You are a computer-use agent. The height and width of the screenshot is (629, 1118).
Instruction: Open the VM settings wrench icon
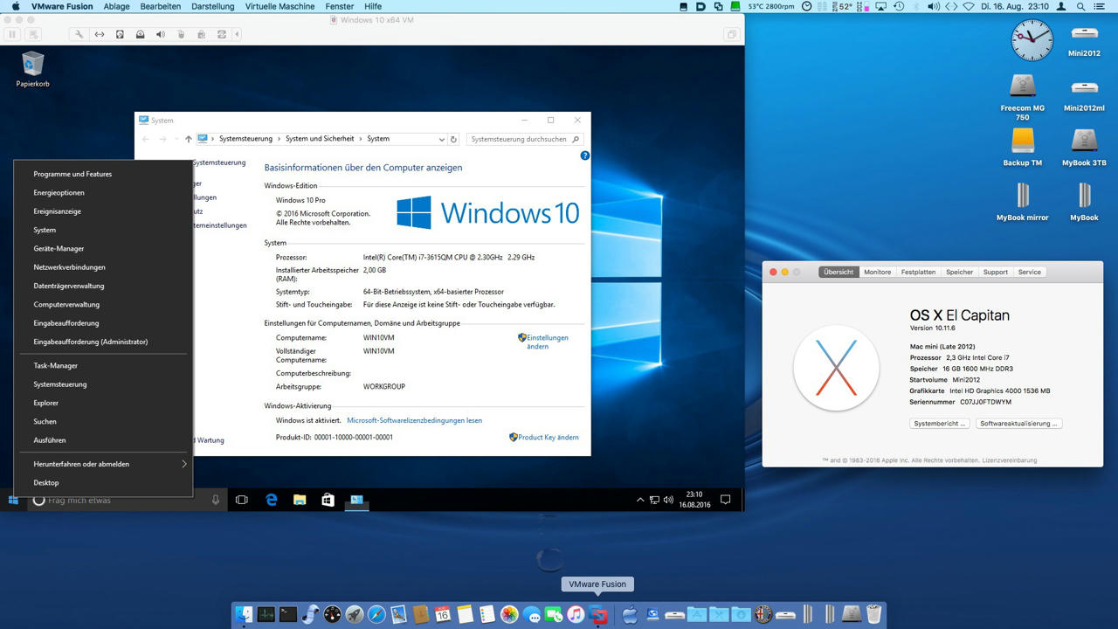tap(79, 35)
